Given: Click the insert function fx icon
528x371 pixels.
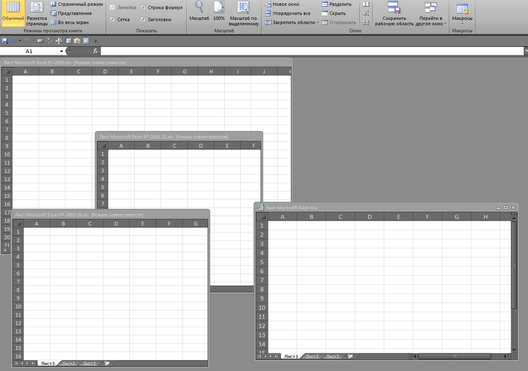Looking at the screenshot, I should point(95,51).
